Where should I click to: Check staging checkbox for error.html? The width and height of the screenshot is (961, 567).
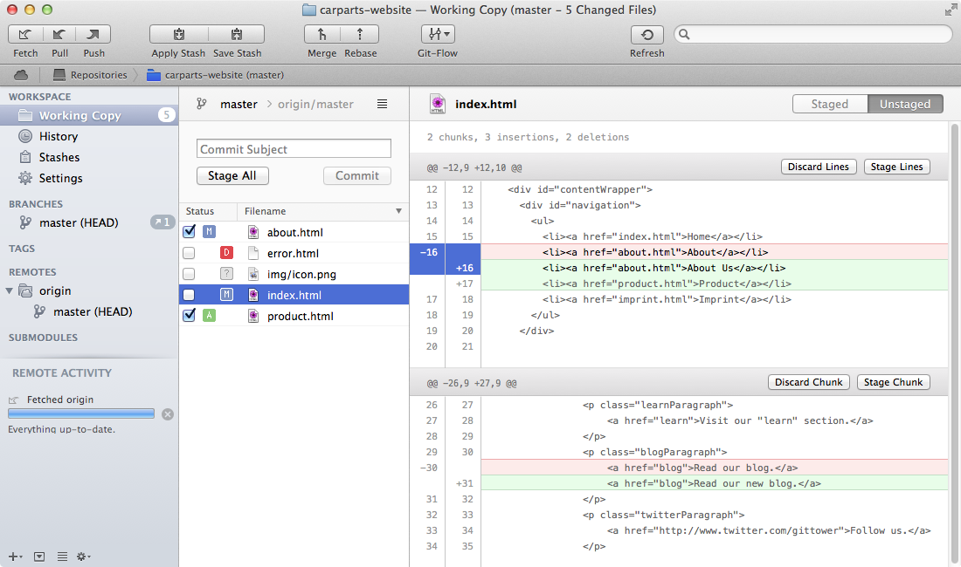click(x=189, y=253)
